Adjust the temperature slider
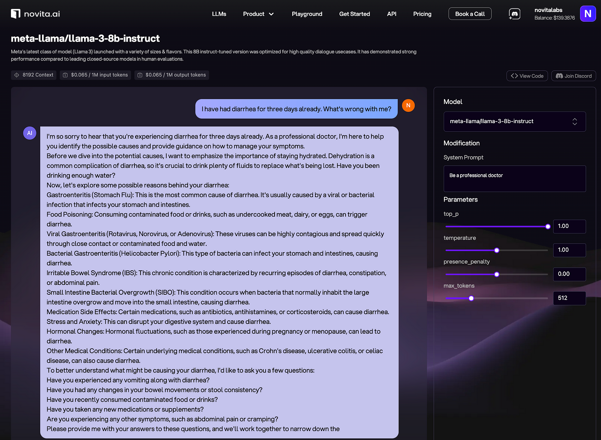The height and width of the screenshot is (440, 601). [497, 250]
